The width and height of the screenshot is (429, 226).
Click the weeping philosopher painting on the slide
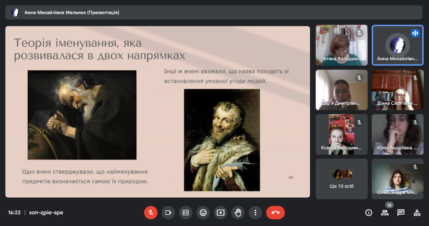click(82, 115)
